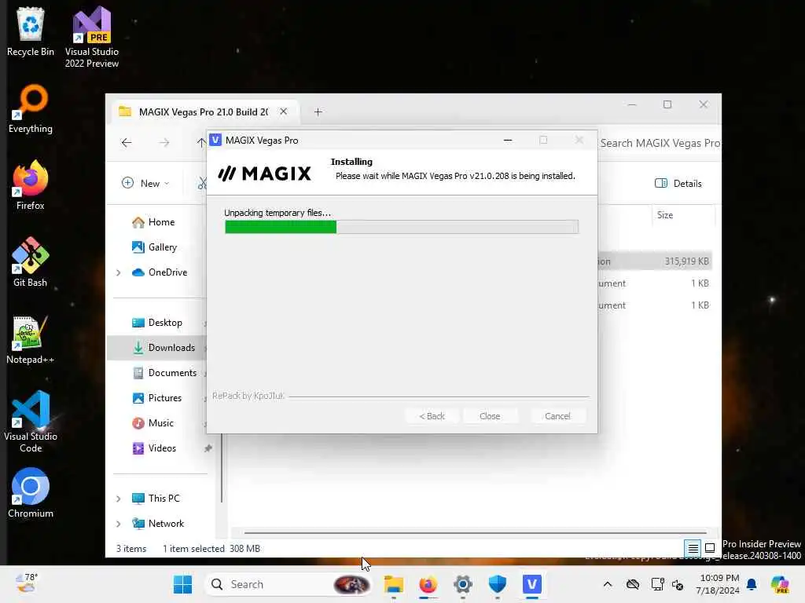Click the Close button in MAGIX installer
The height and width of the screenshot is (603, 805).
click(x=490, y=416)
